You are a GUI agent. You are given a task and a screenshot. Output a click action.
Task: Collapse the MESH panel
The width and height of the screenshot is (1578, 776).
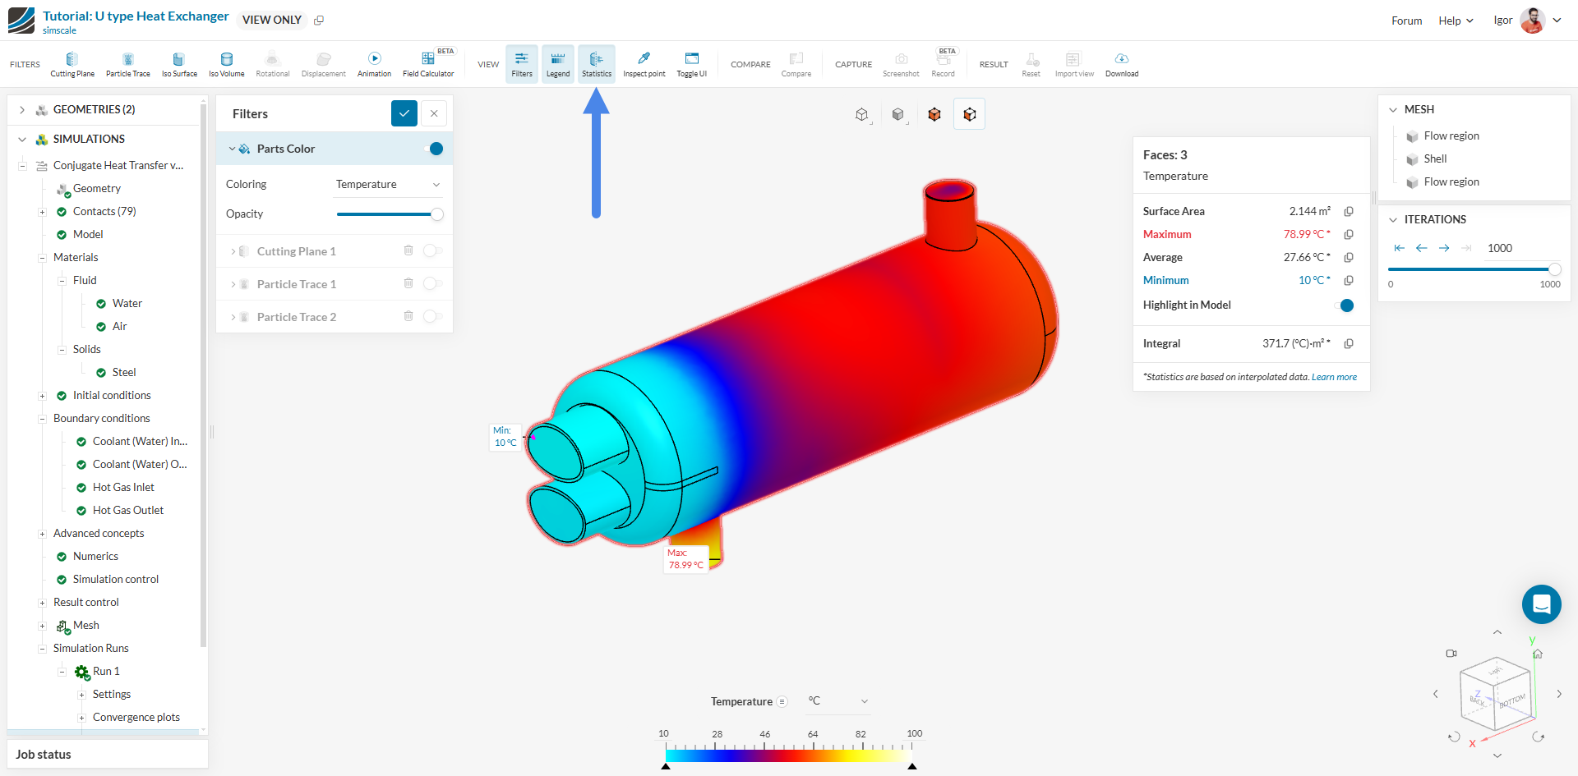(1393, 110)
